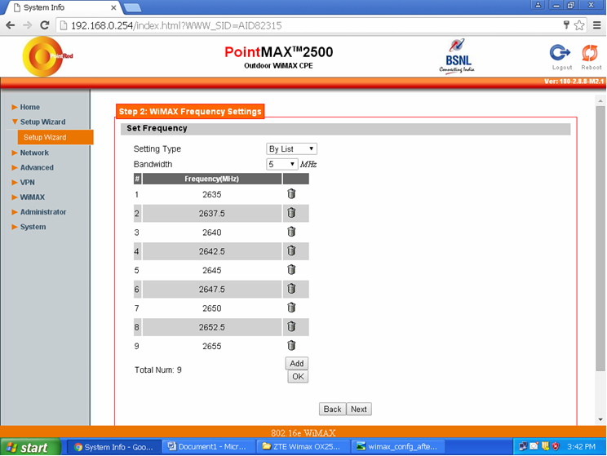Open the Bandwidth dropdown

click(x=281, y=165)
